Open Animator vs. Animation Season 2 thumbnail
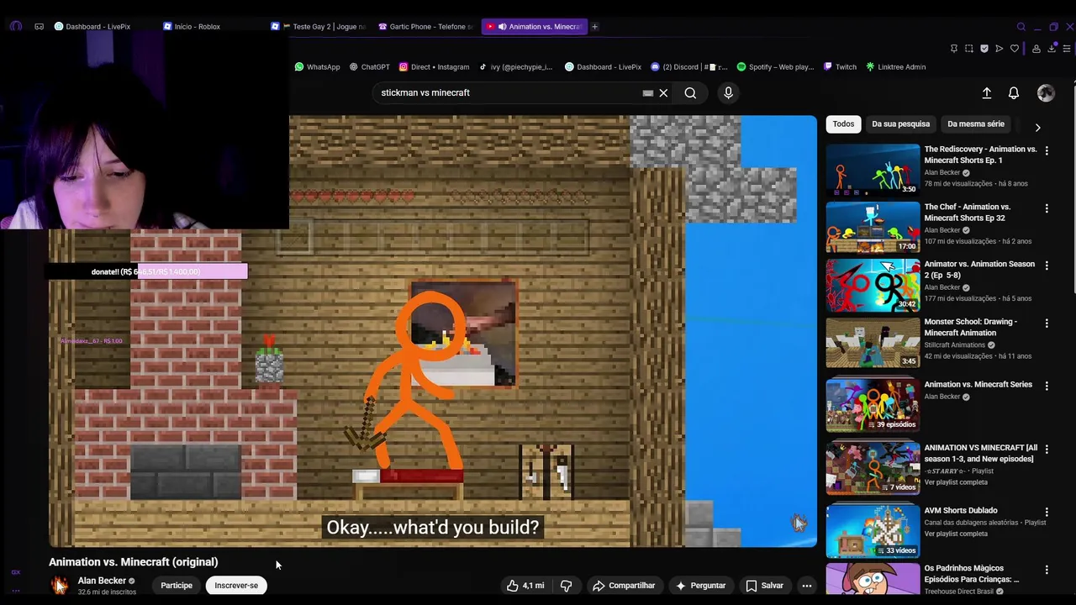Viewport: 1076px width, 605px height. 873,285
